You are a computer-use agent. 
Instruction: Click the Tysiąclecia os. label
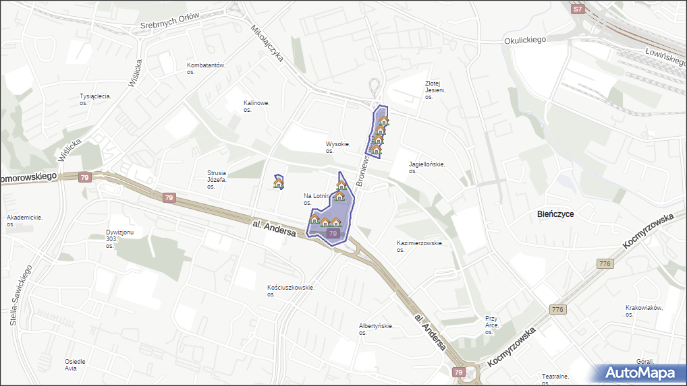94,100
